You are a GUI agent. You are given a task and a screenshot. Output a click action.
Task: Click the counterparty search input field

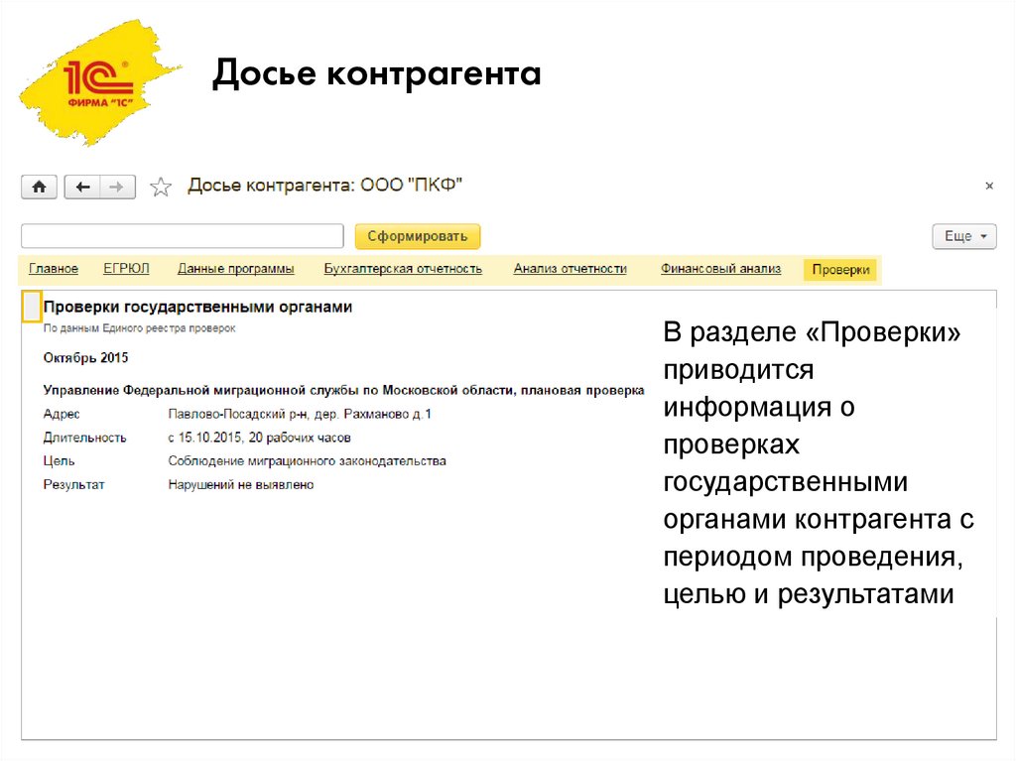point(183,236)
